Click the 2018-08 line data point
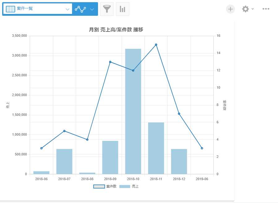 (87, 140)
